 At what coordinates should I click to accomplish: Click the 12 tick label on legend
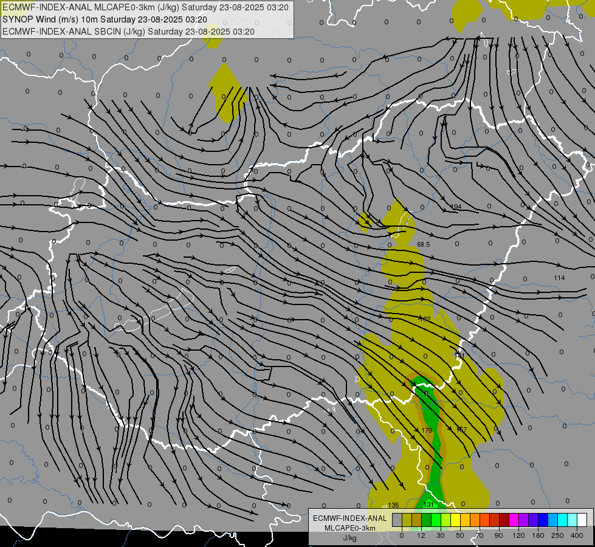421,535
